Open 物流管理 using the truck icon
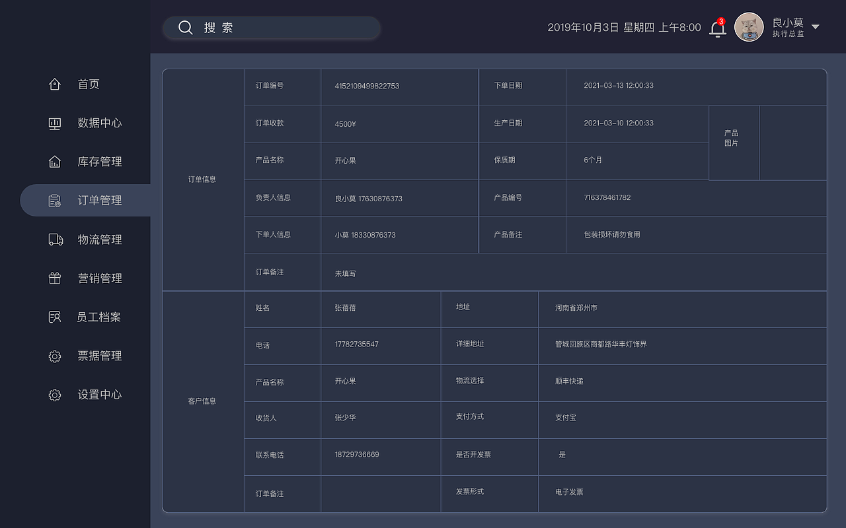The image size is (846, 528). [54, 240]
